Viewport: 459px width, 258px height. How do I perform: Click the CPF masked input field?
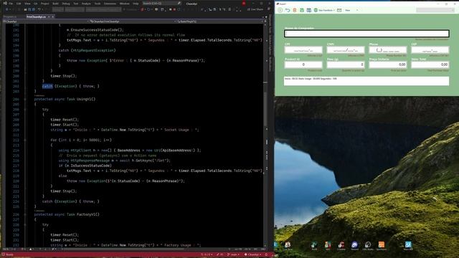coord(303,50)
